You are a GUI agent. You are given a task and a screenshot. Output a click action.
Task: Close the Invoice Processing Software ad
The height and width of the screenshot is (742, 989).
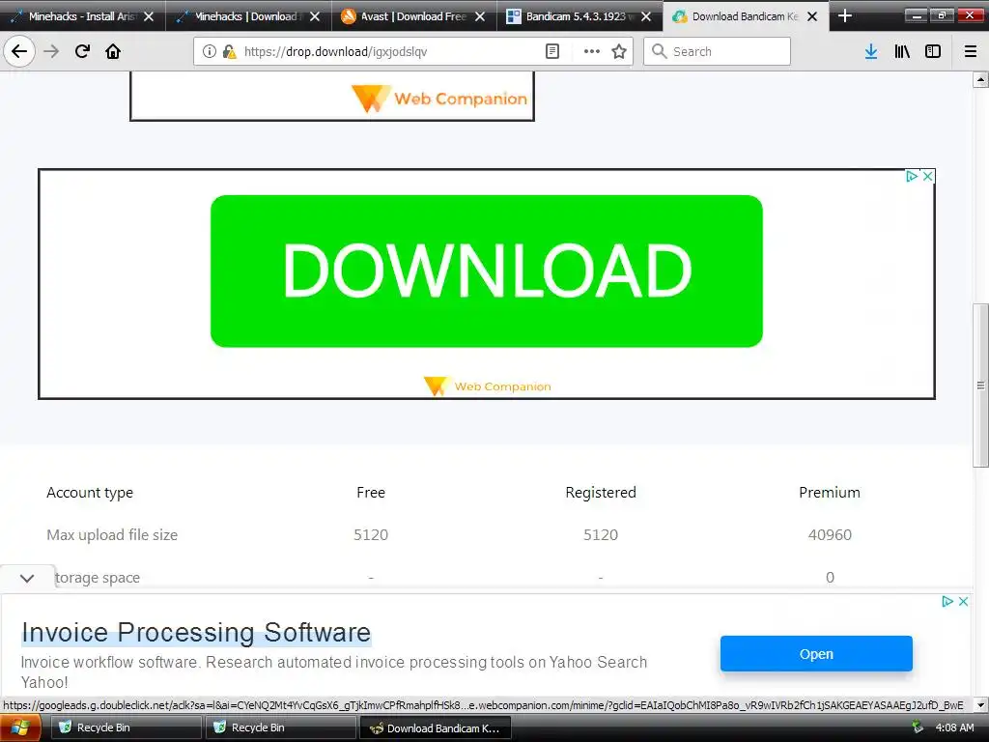coord(963,601)
